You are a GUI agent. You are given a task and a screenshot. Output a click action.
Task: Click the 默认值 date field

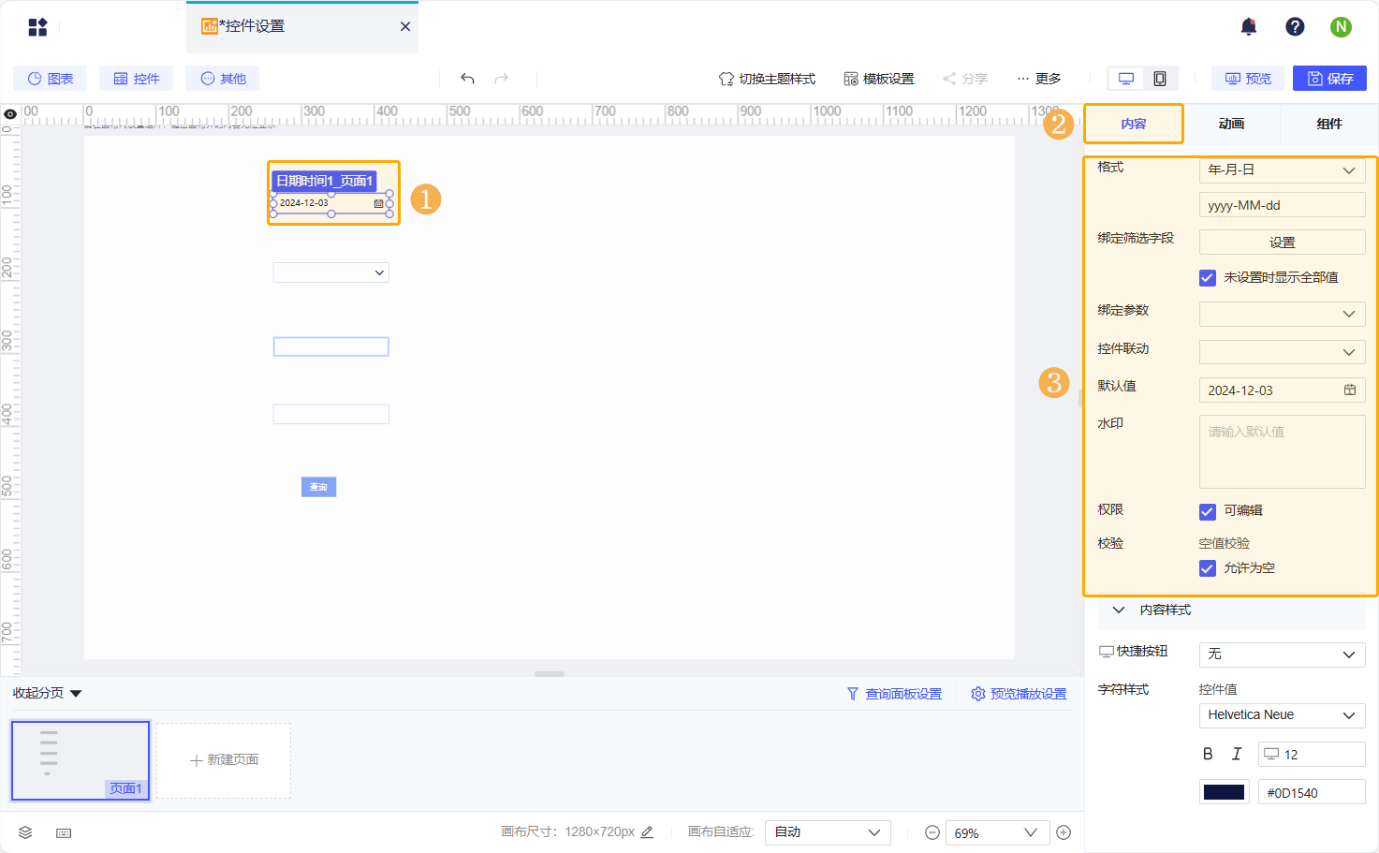point(1282,390)
